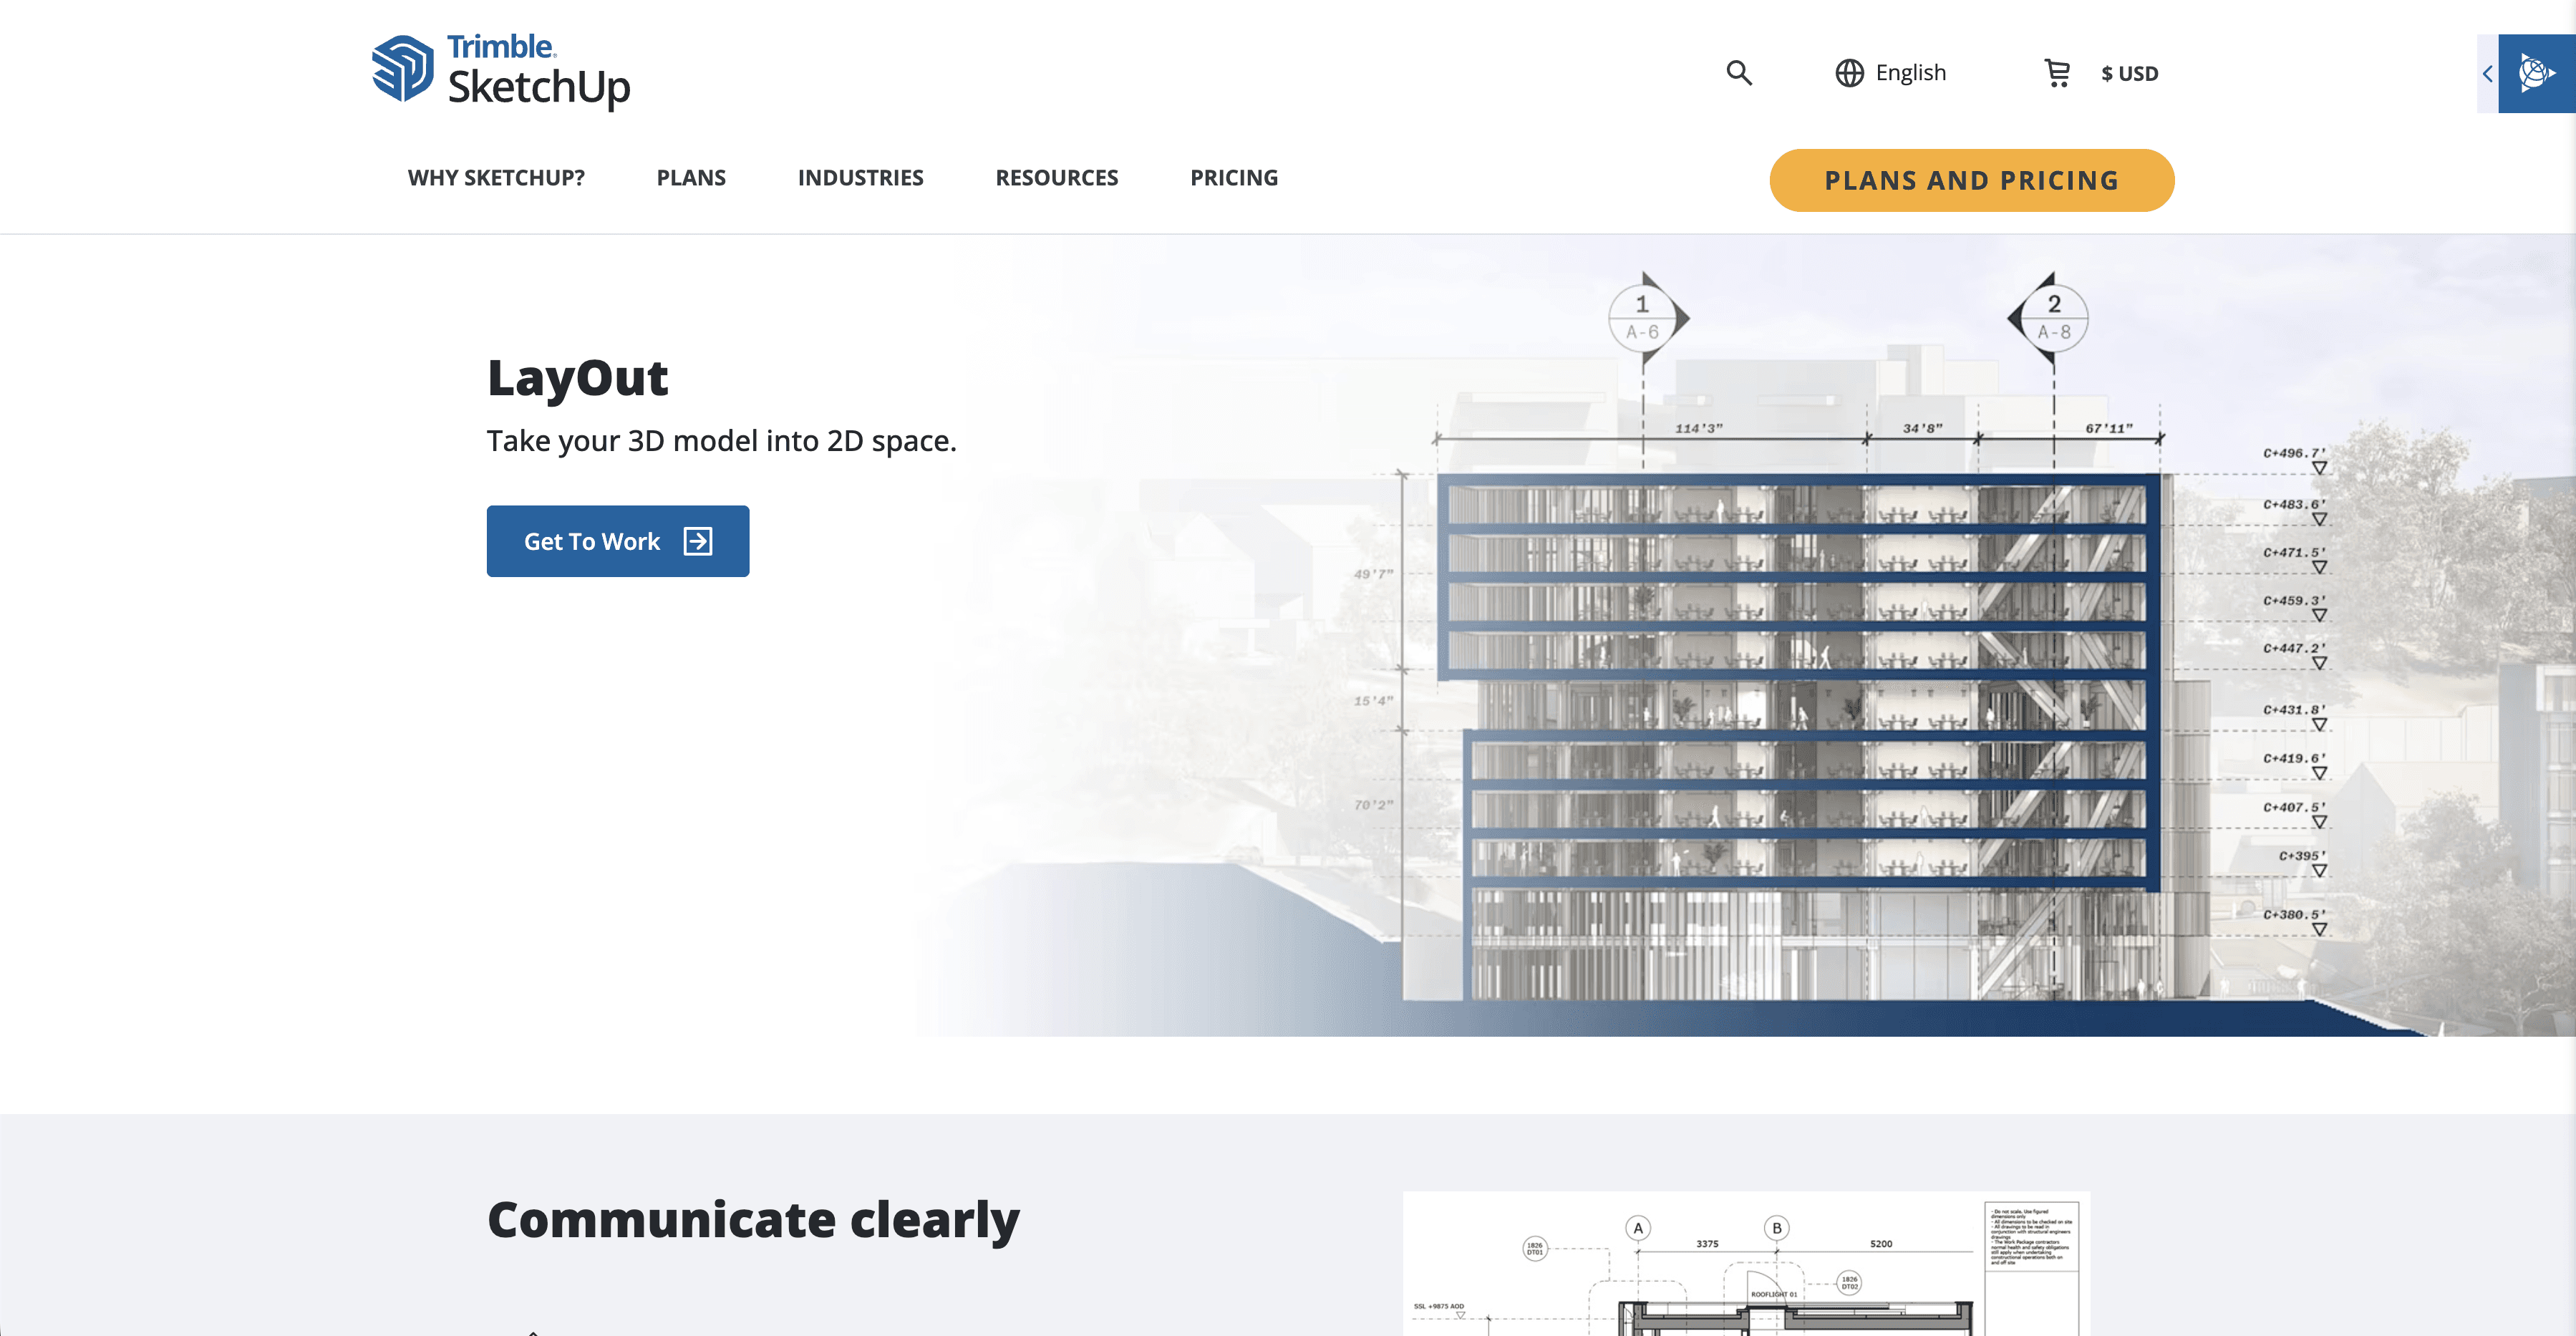Click the globe language icon
The width and height of the screenshot is (2576, 1336).
[x=1849, y=73]
